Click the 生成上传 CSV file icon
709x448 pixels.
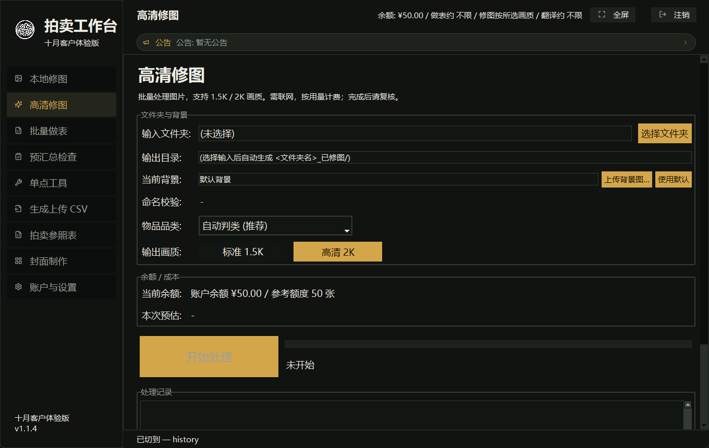click(x=18, y=209)
